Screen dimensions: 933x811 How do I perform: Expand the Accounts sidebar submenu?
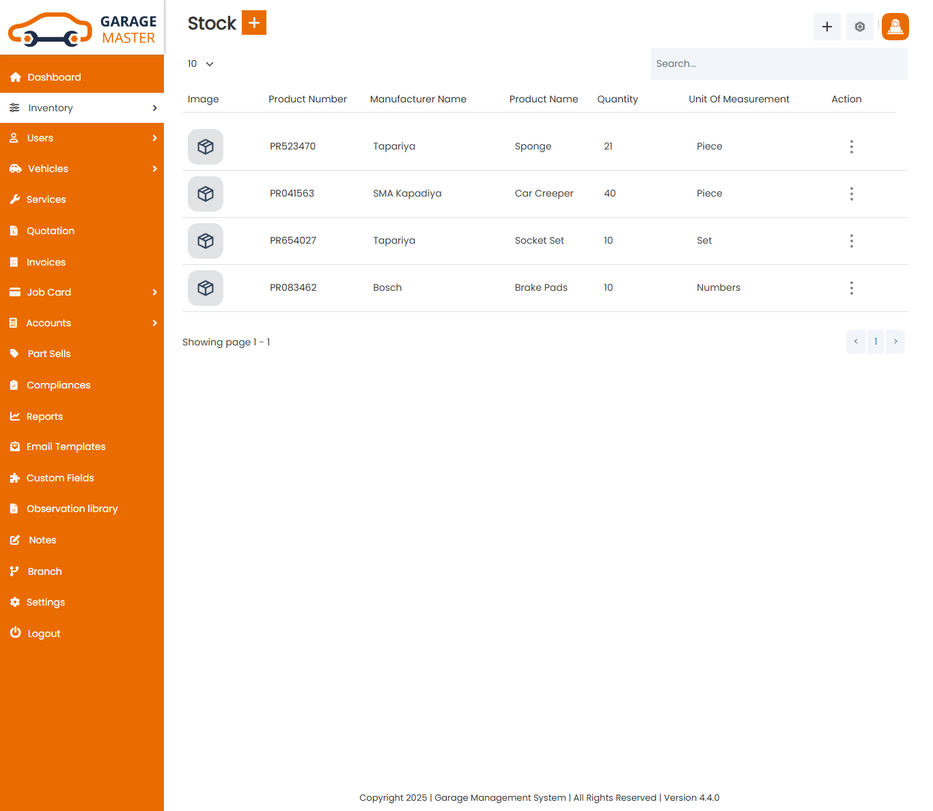tap(82, 323)
